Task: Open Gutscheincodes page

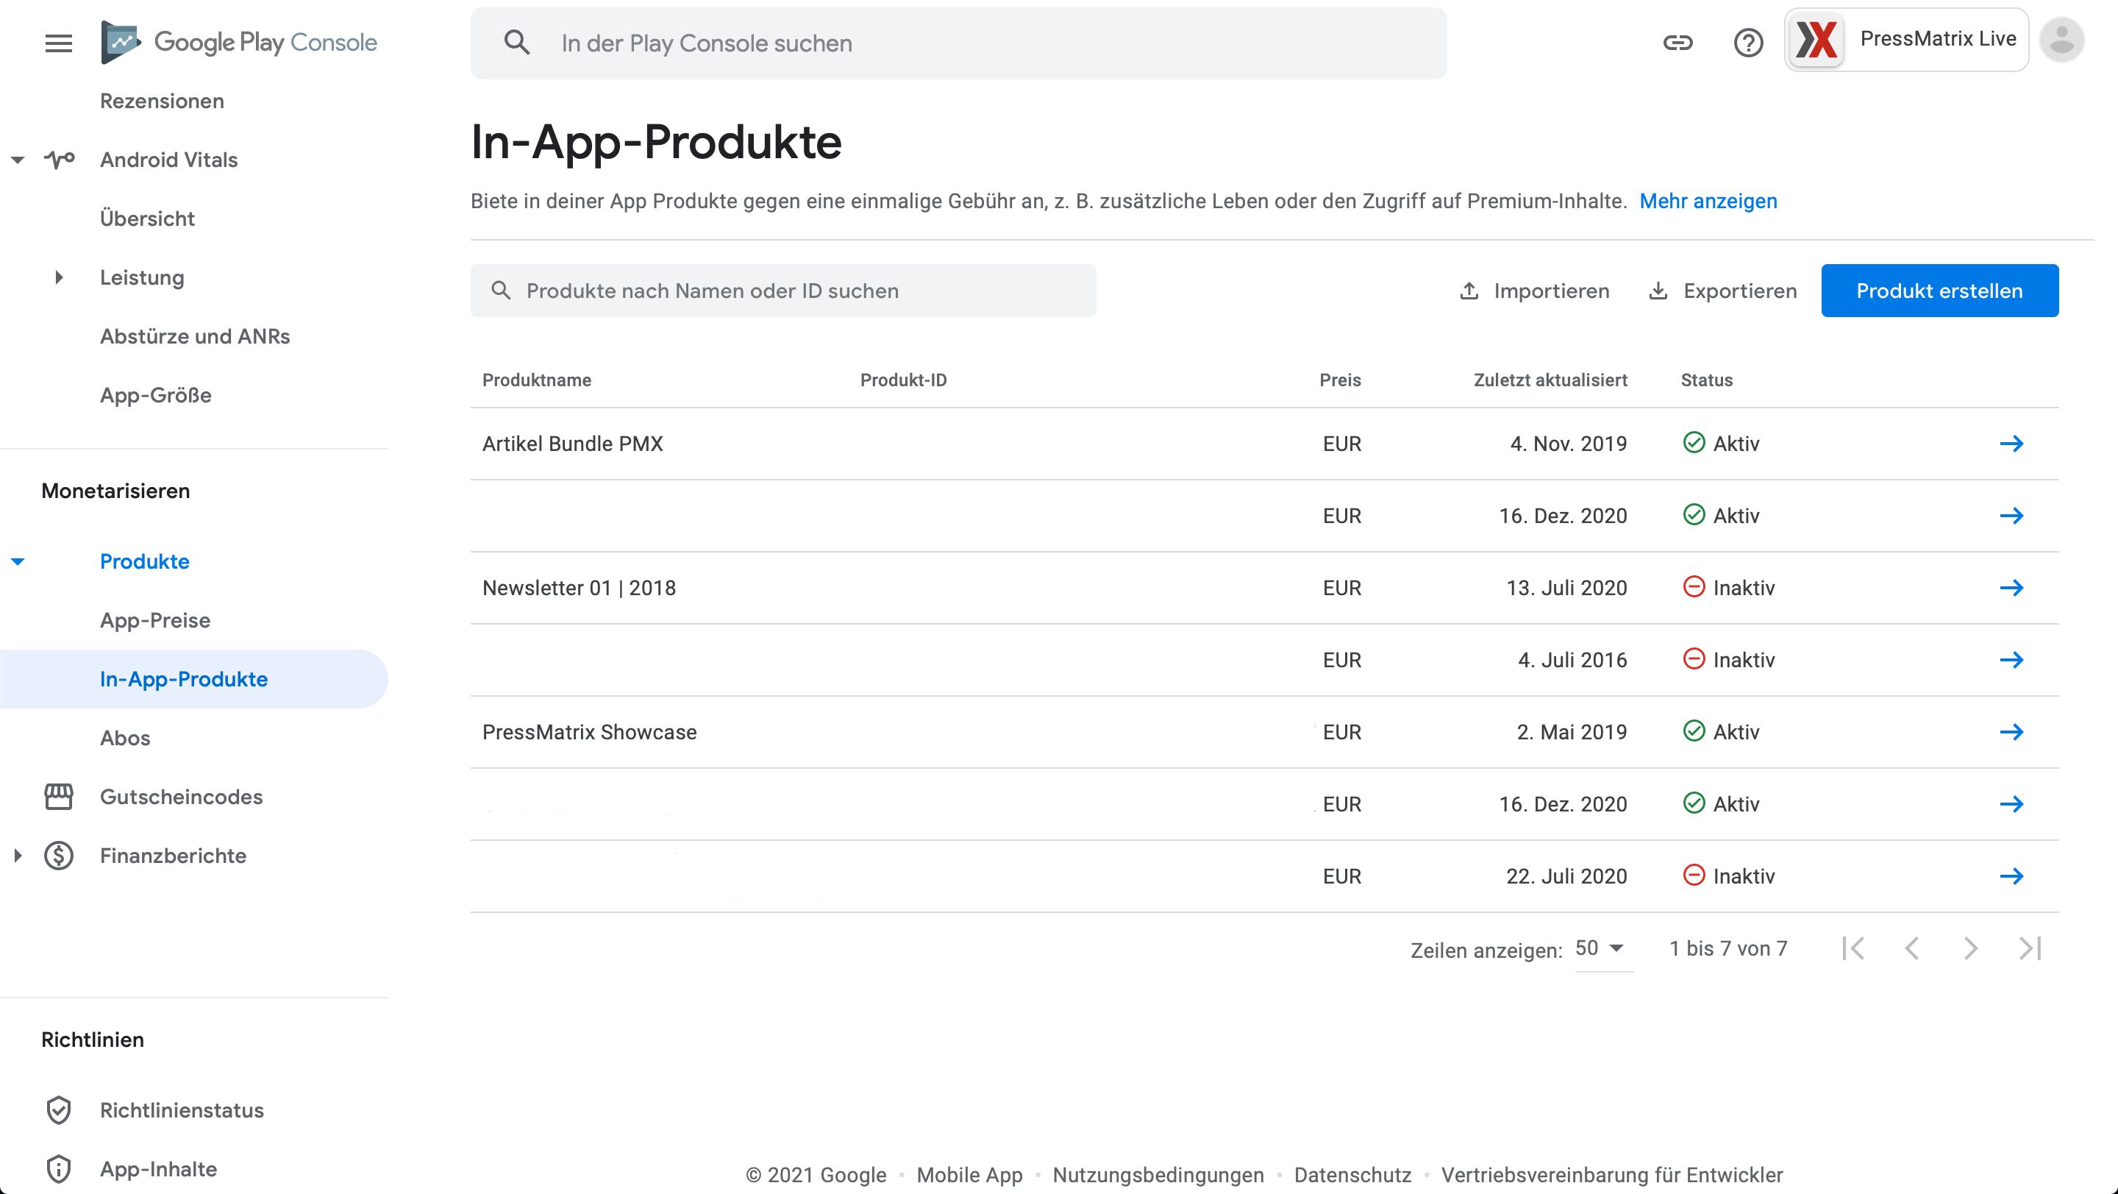Action: [181, 797]
